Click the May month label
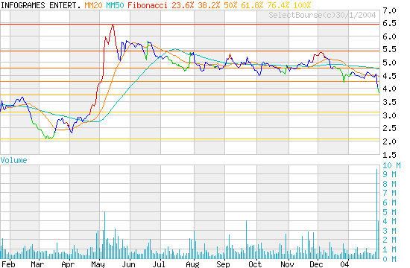Viewport: 410px width, 268px height. point(98,264)
